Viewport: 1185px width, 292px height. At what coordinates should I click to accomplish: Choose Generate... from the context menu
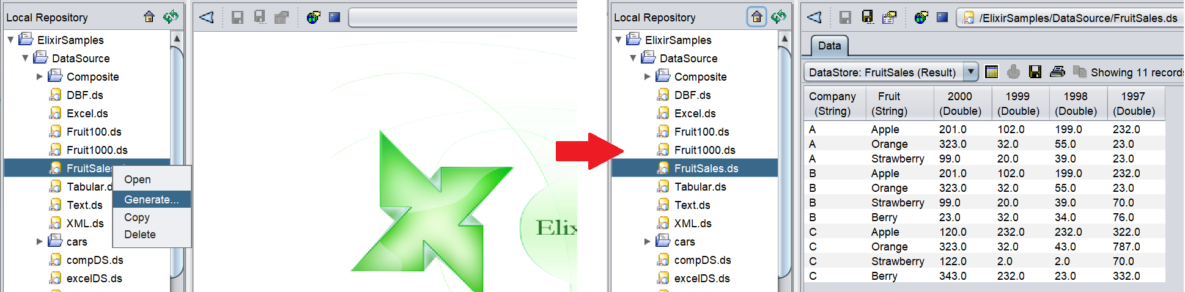coord(151,200)
